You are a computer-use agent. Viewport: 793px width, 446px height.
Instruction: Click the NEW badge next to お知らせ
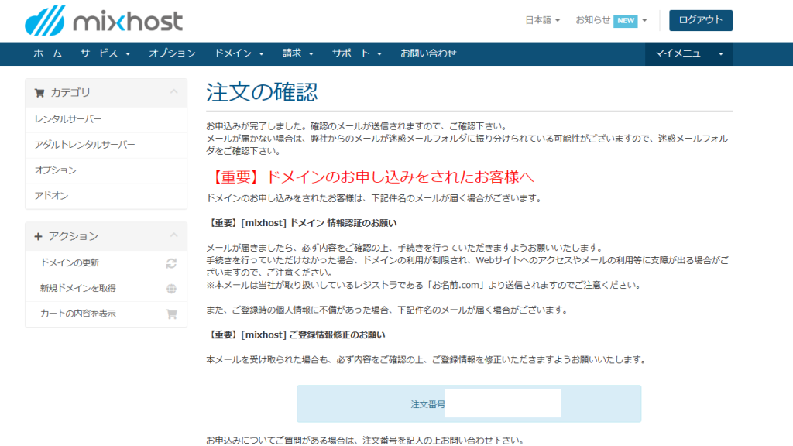click(x=625, y=21)
